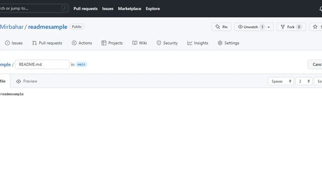Switch to the Preview tab
Viewport: 322px width, 181px height.
click(x=27, y=81)
